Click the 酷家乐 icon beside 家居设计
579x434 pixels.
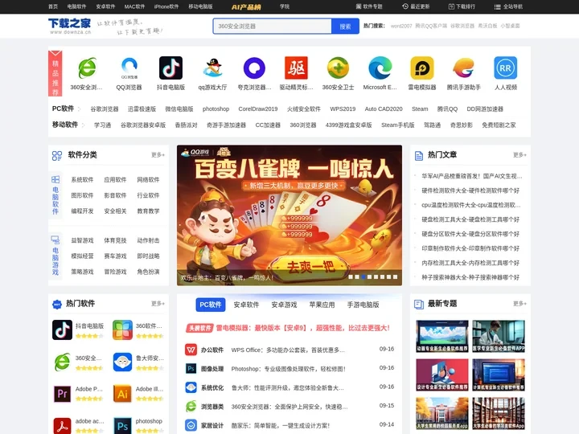(191, 425)
